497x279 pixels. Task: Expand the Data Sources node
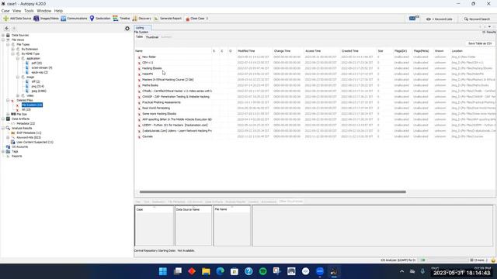click(x=3, y=36)
